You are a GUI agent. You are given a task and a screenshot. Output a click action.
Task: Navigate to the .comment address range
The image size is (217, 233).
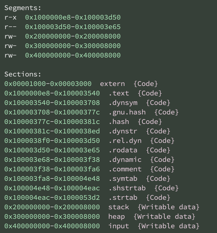52,169
